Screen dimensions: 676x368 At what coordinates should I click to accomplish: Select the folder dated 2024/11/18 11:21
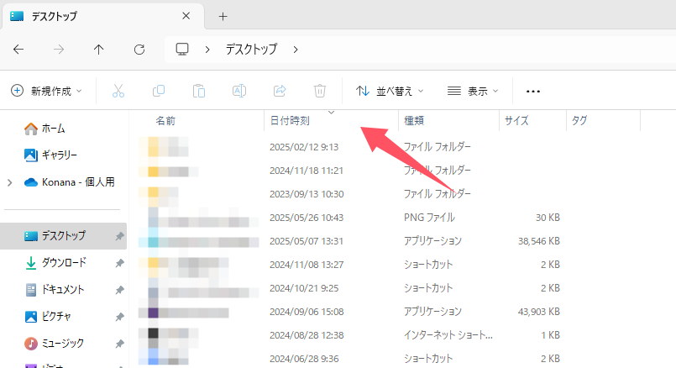click(349, 171)
